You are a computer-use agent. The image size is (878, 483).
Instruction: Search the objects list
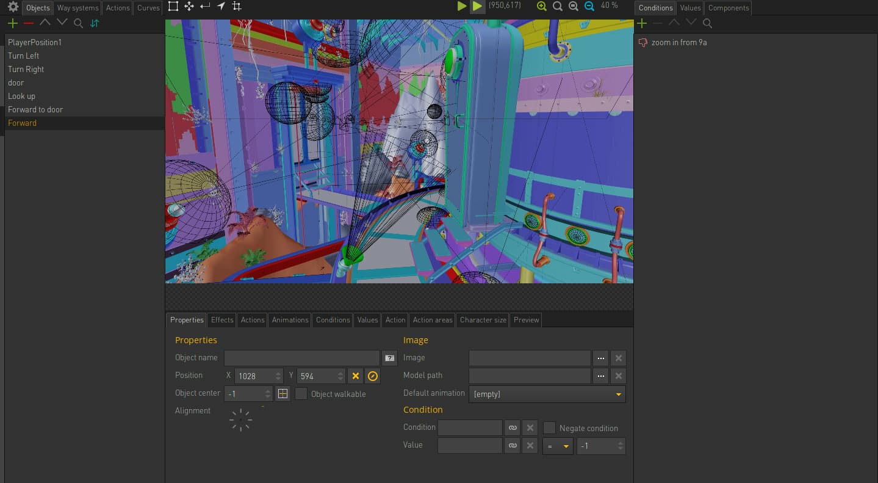coord(78,23)
